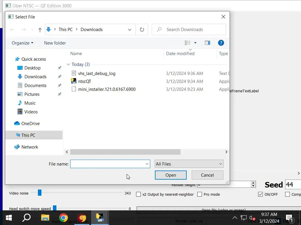The height and width of the screenshot is (225, 301).
Task: Create a New folder
Action: click(x=55, y=43)
